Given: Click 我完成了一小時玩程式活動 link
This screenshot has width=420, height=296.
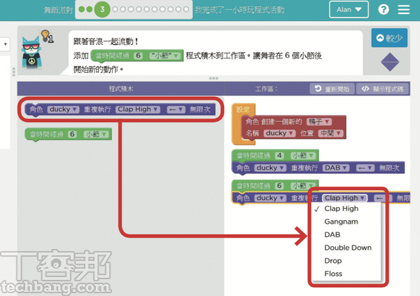Looking at the screenshot, I should click(239, 11).
